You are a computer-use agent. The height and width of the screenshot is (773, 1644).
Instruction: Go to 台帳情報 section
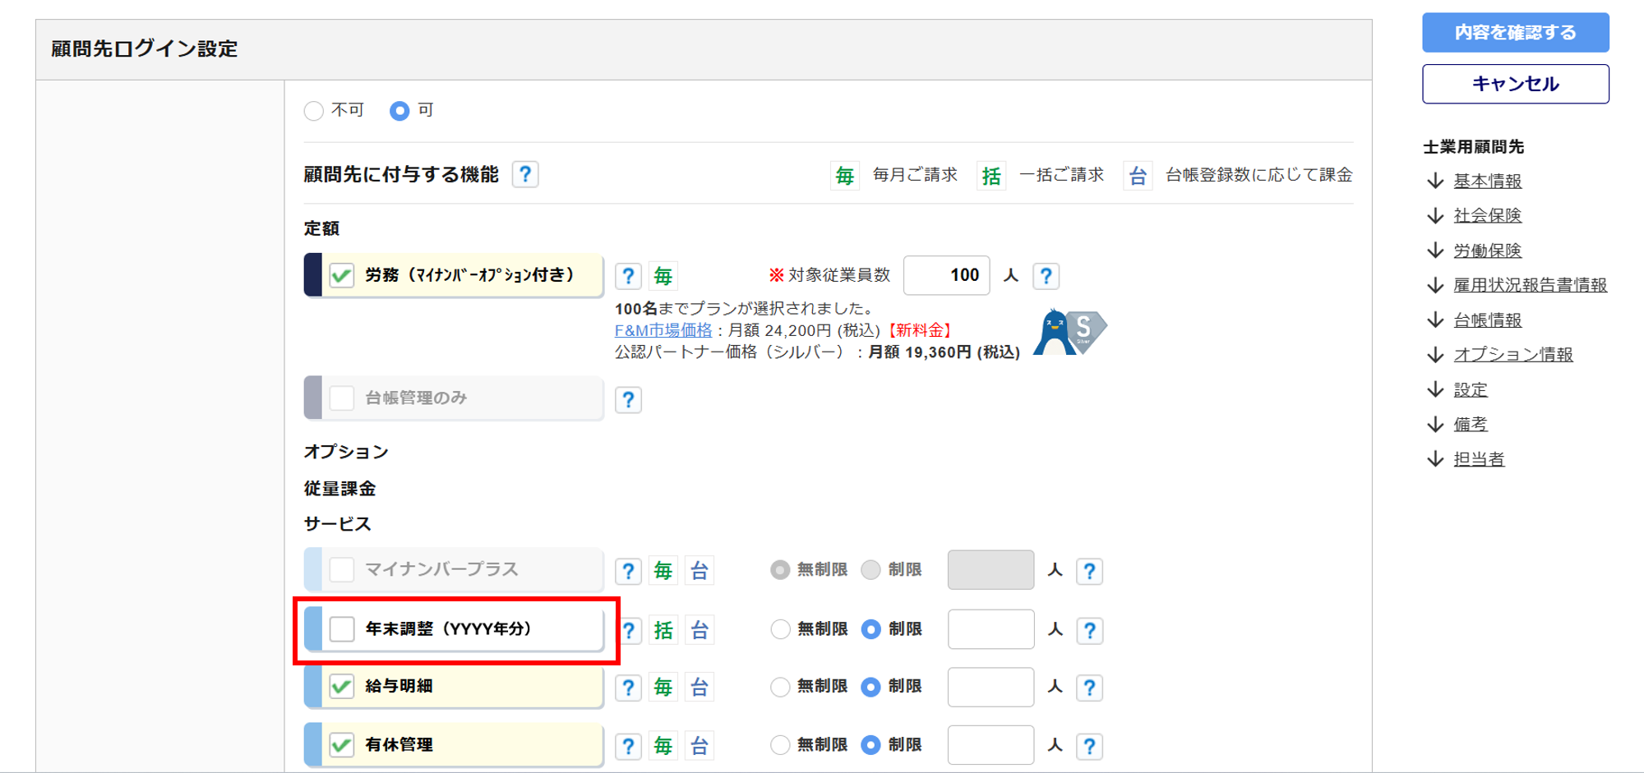pos(1488,320)
